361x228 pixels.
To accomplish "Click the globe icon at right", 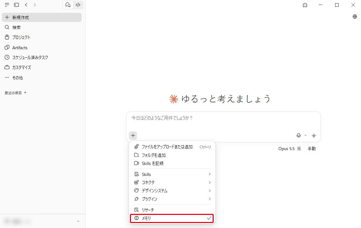I will [355, 17].
